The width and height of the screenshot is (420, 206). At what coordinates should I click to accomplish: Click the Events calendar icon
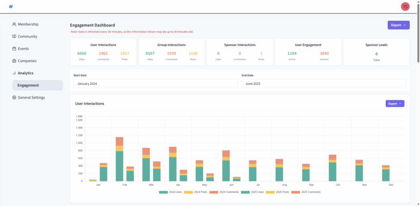14,49
